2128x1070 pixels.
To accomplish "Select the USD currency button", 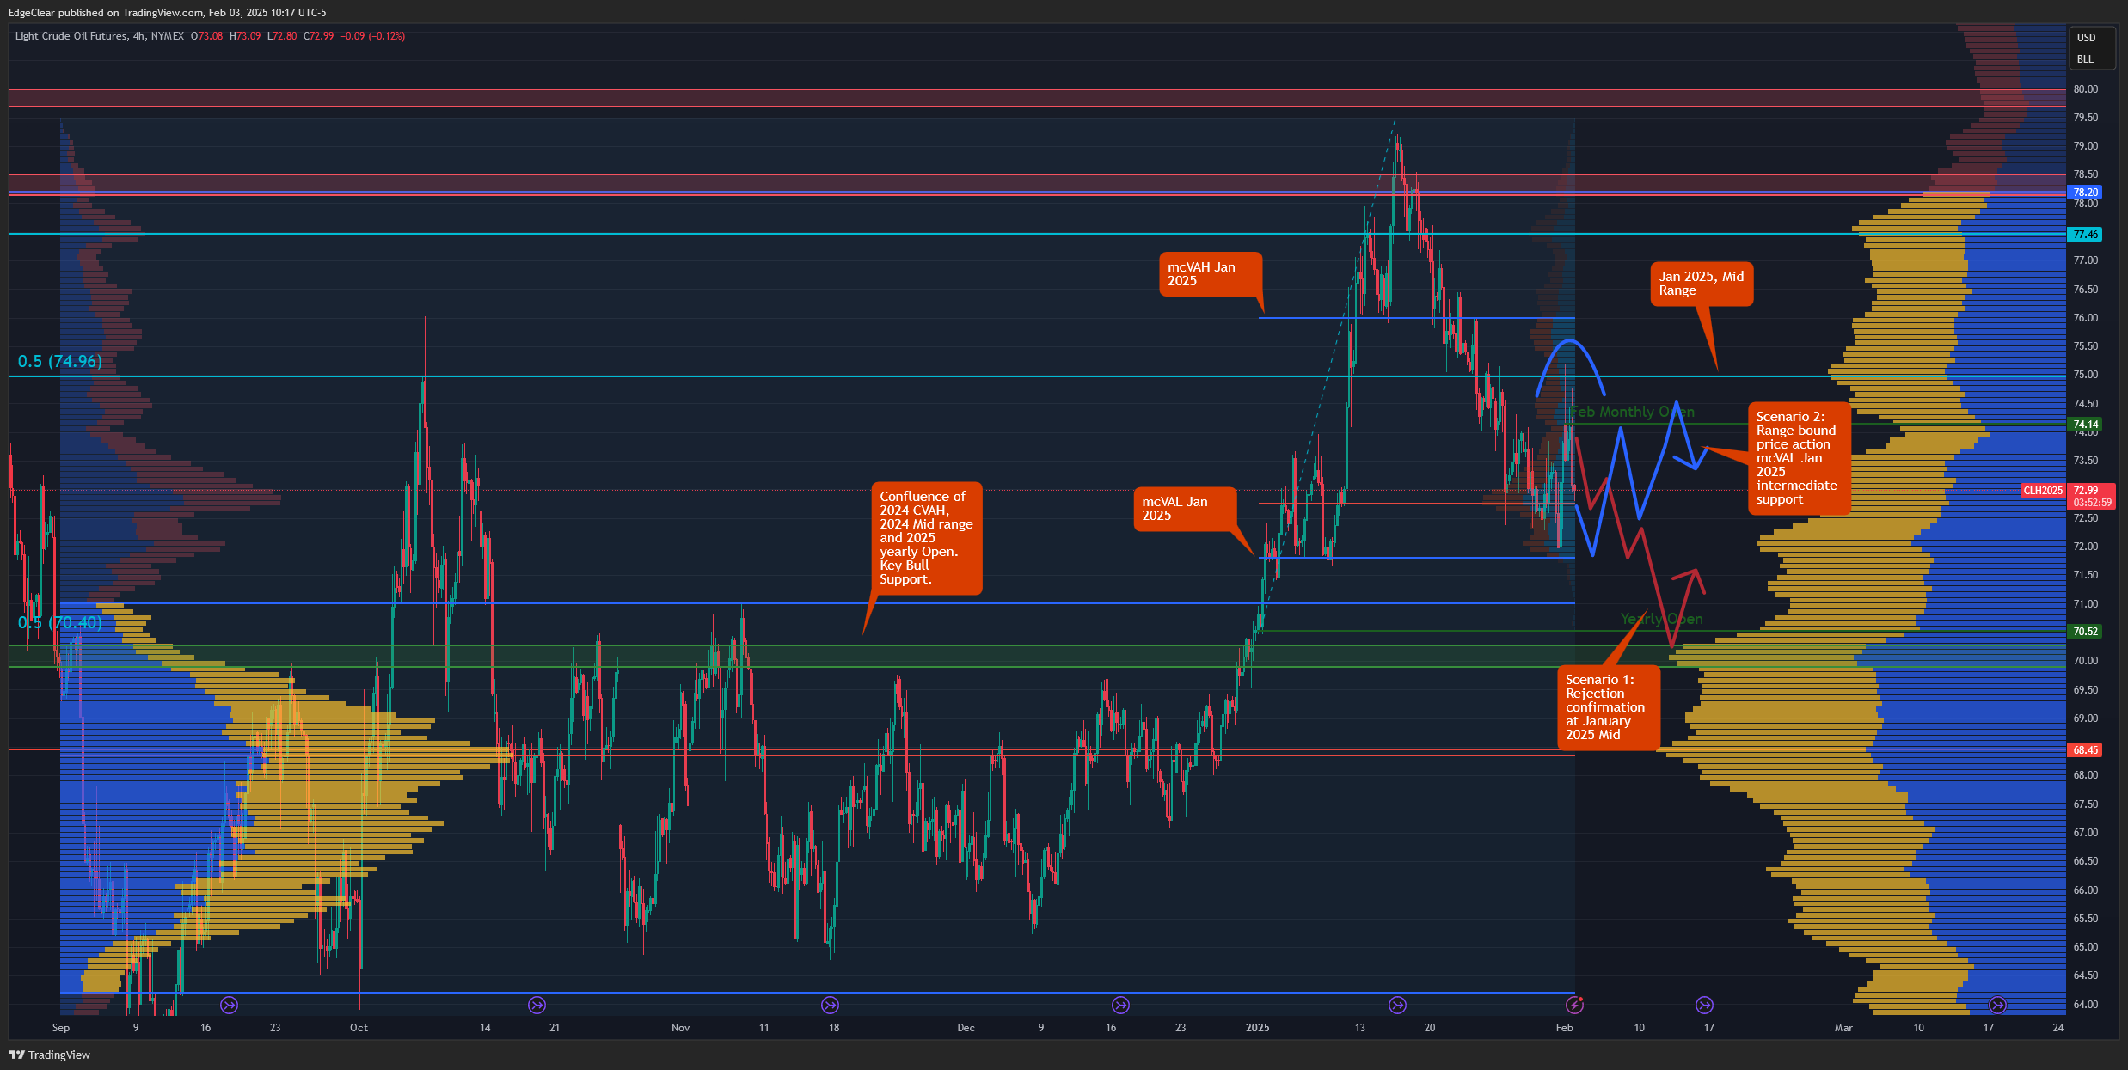I will tap(2087, 37).
